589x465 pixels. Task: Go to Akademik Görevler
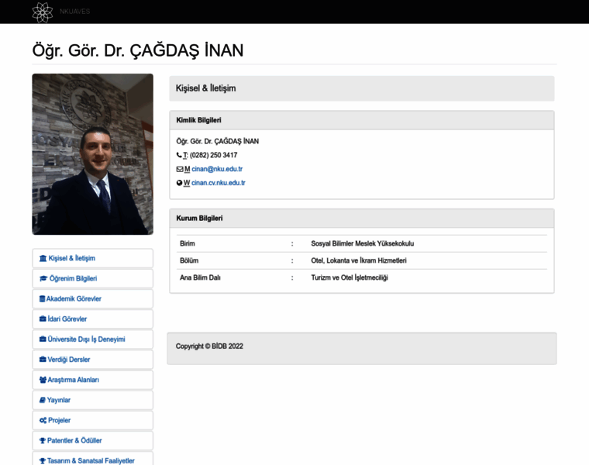(x=92, y=298)
